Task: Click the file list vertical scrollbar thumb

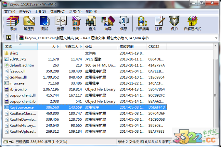Action: (215, 95)
